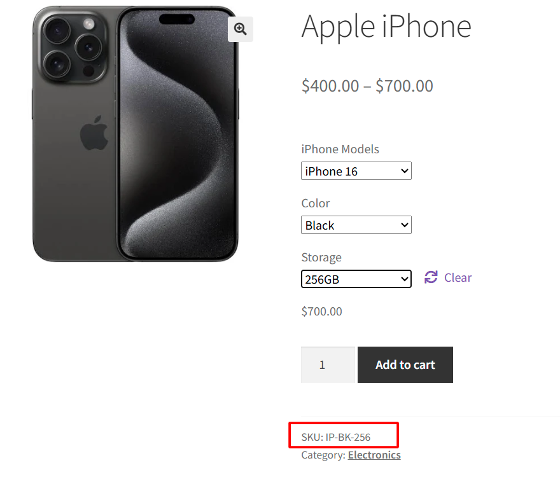Click the quantity input field

click(328, 364)
